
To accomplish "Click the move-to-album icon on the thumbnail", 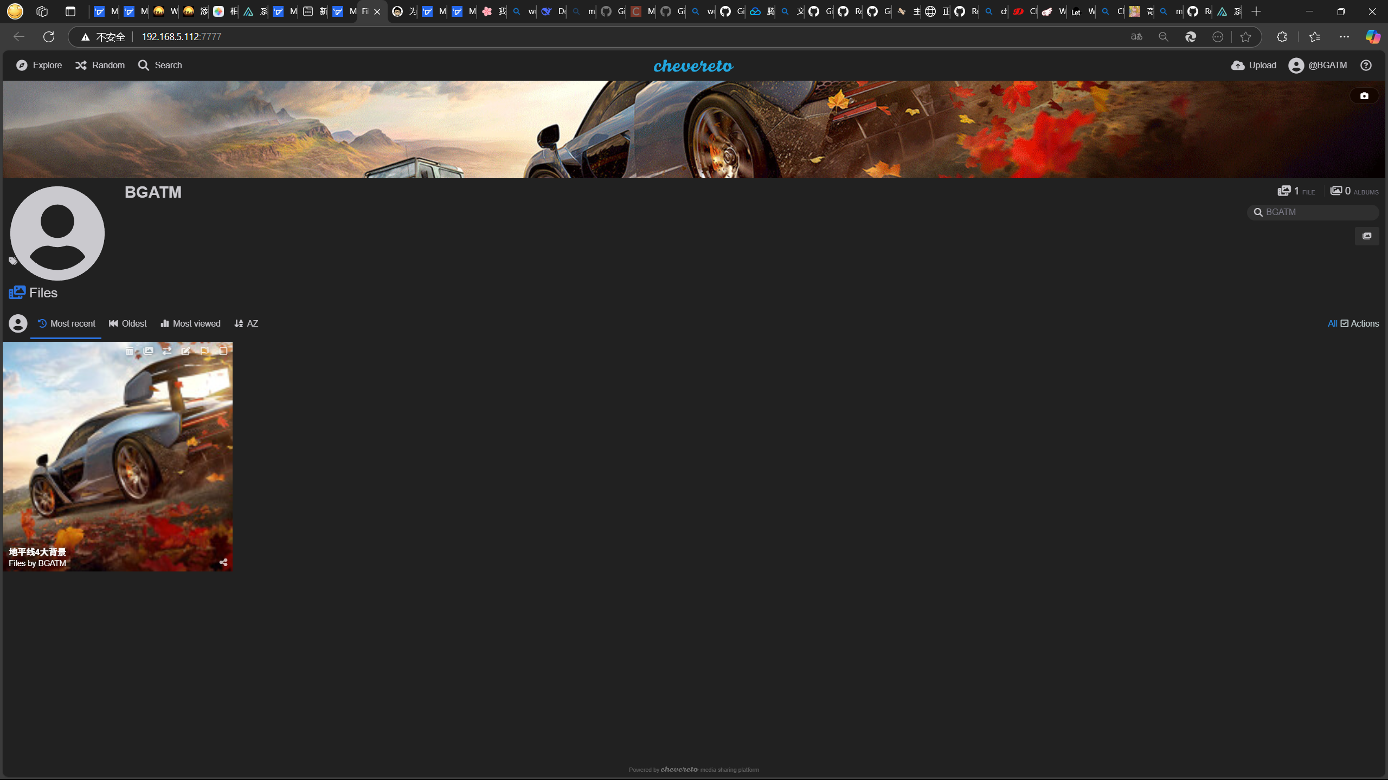I will 148,351.
